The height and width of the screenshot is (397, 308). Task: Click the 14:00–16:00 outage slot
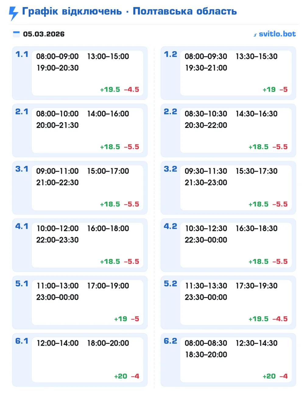click(x=108, y=114)
